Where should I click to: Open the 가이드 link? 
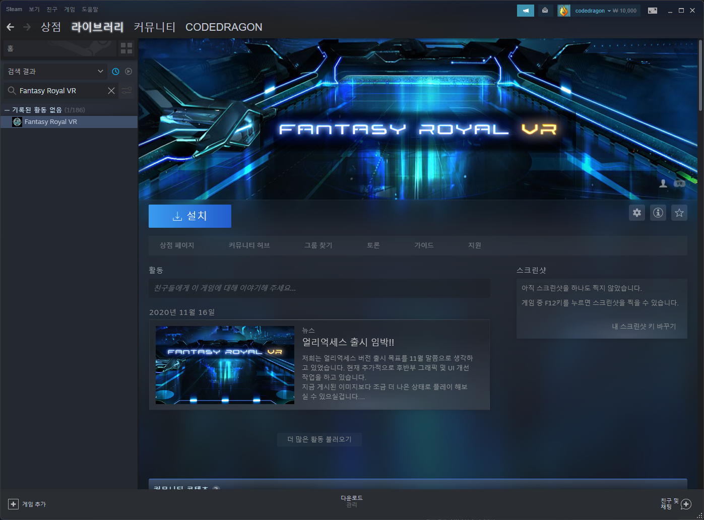click(424, 245)
